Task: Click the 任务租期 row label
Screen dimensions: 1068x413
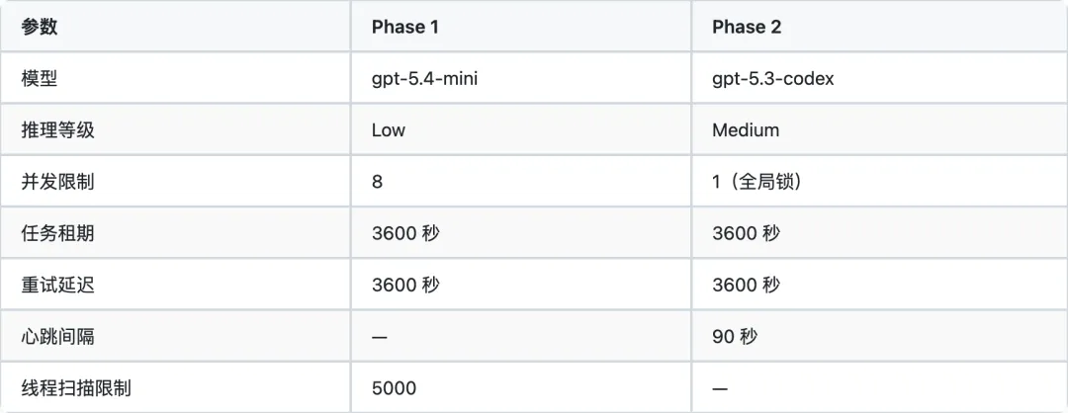Action: (57, 233)
